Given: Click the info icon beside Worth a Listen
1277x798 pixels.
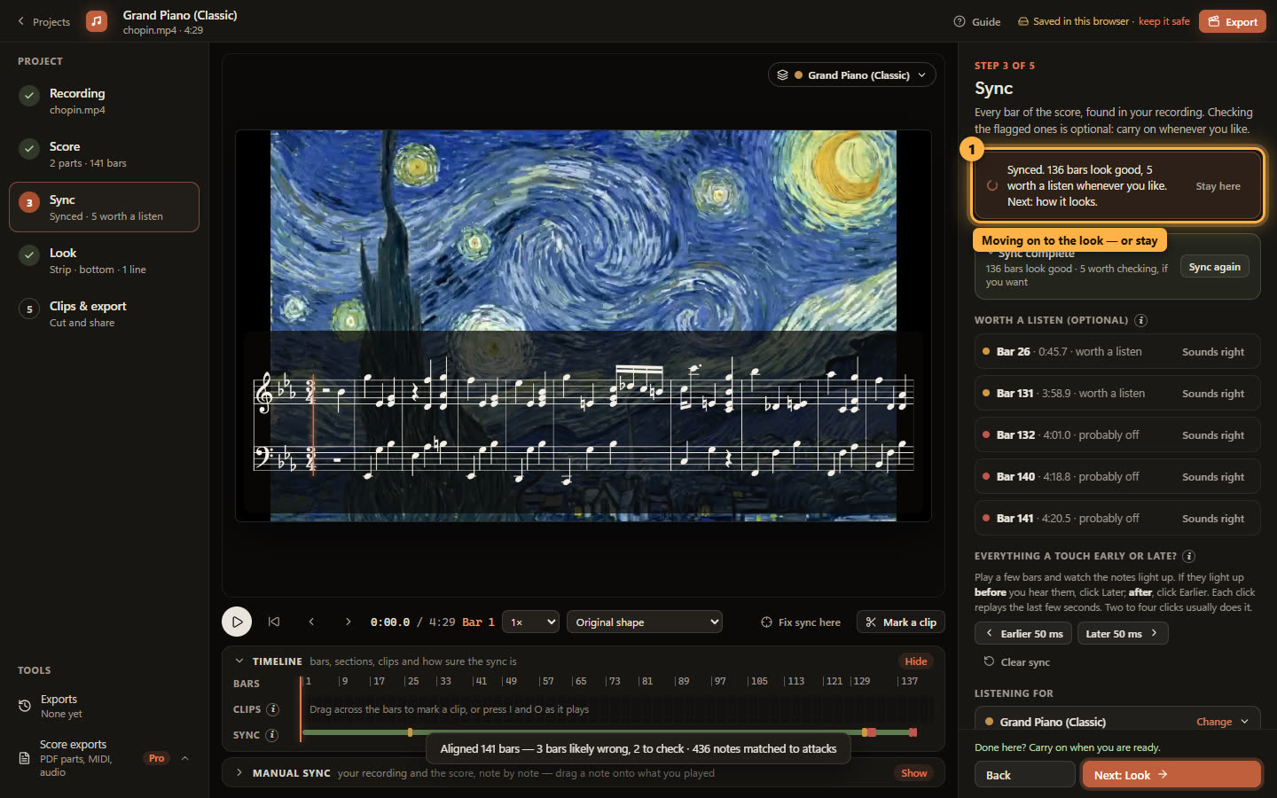Looking at the screenshot, I should click(x=1141, y=320).
